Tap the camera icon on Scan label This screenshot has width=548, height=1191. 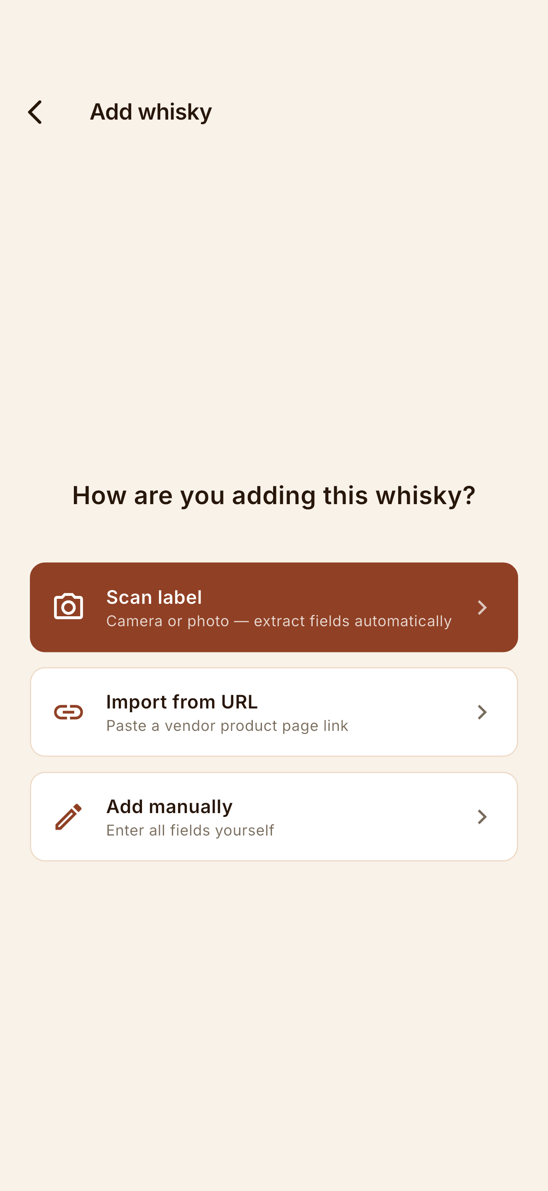(68, 607)
